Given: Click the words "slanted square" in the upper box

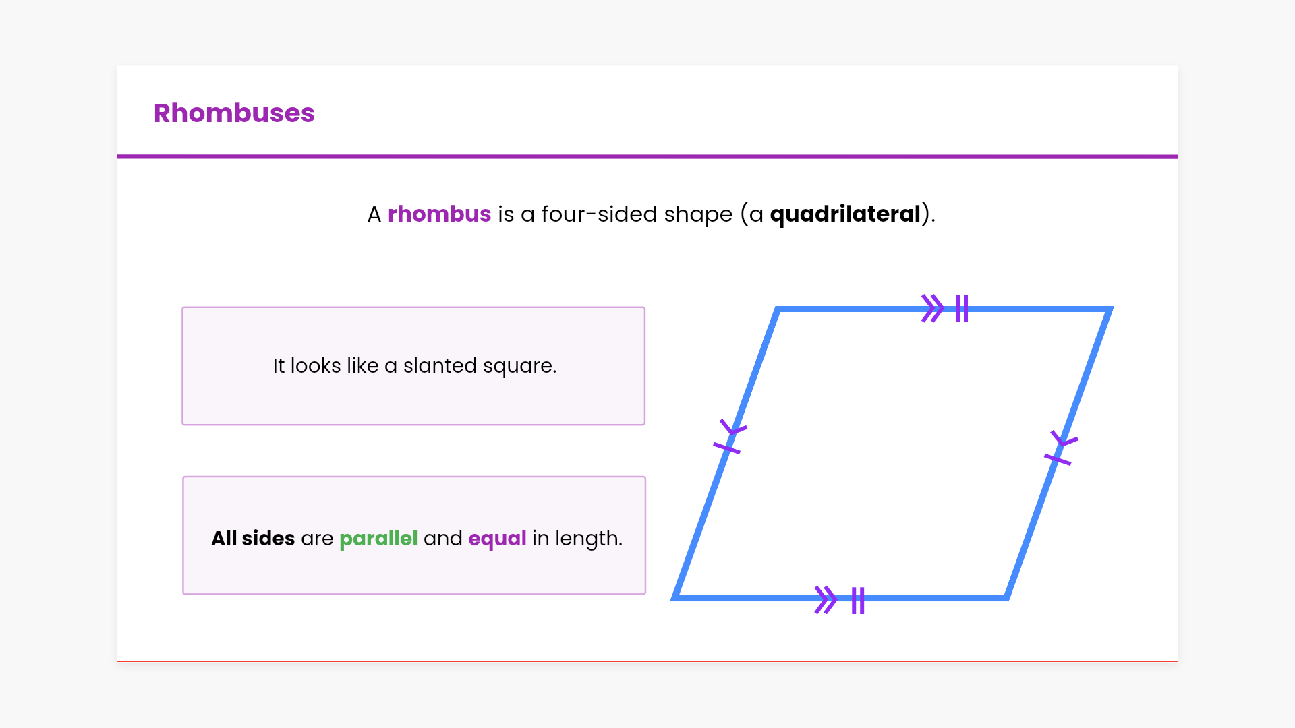Looking at the screenshot, I should 479,366.
